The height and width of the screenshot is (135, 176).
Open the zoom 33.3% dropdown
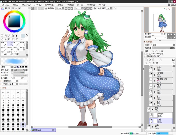[x=63, y=8]
